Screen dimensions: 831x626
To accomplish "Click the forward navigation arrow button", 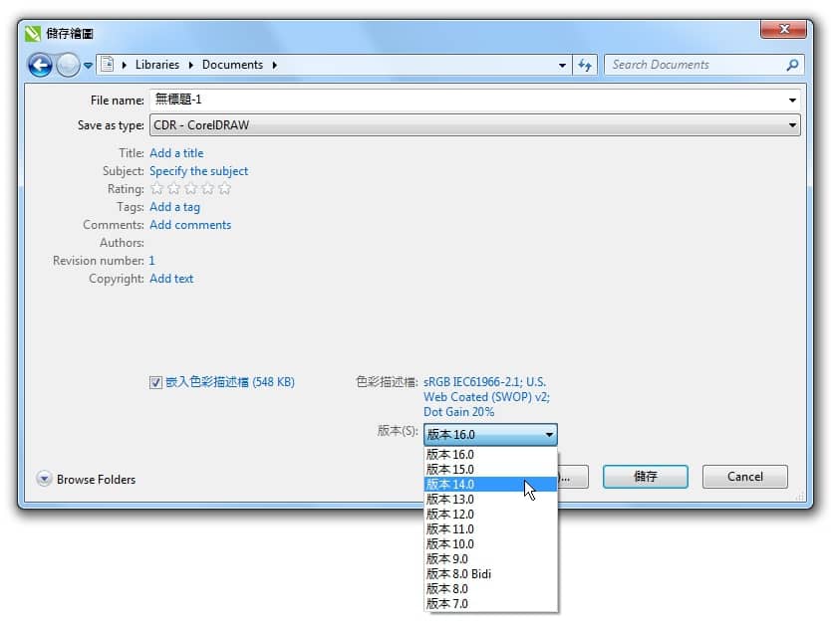I will click(67, 66).
